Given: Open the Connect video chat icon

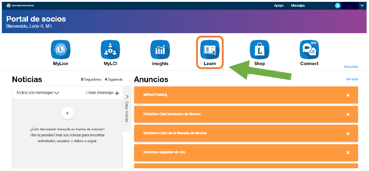Looking at the screenshot, I should [x=309, y=50].
